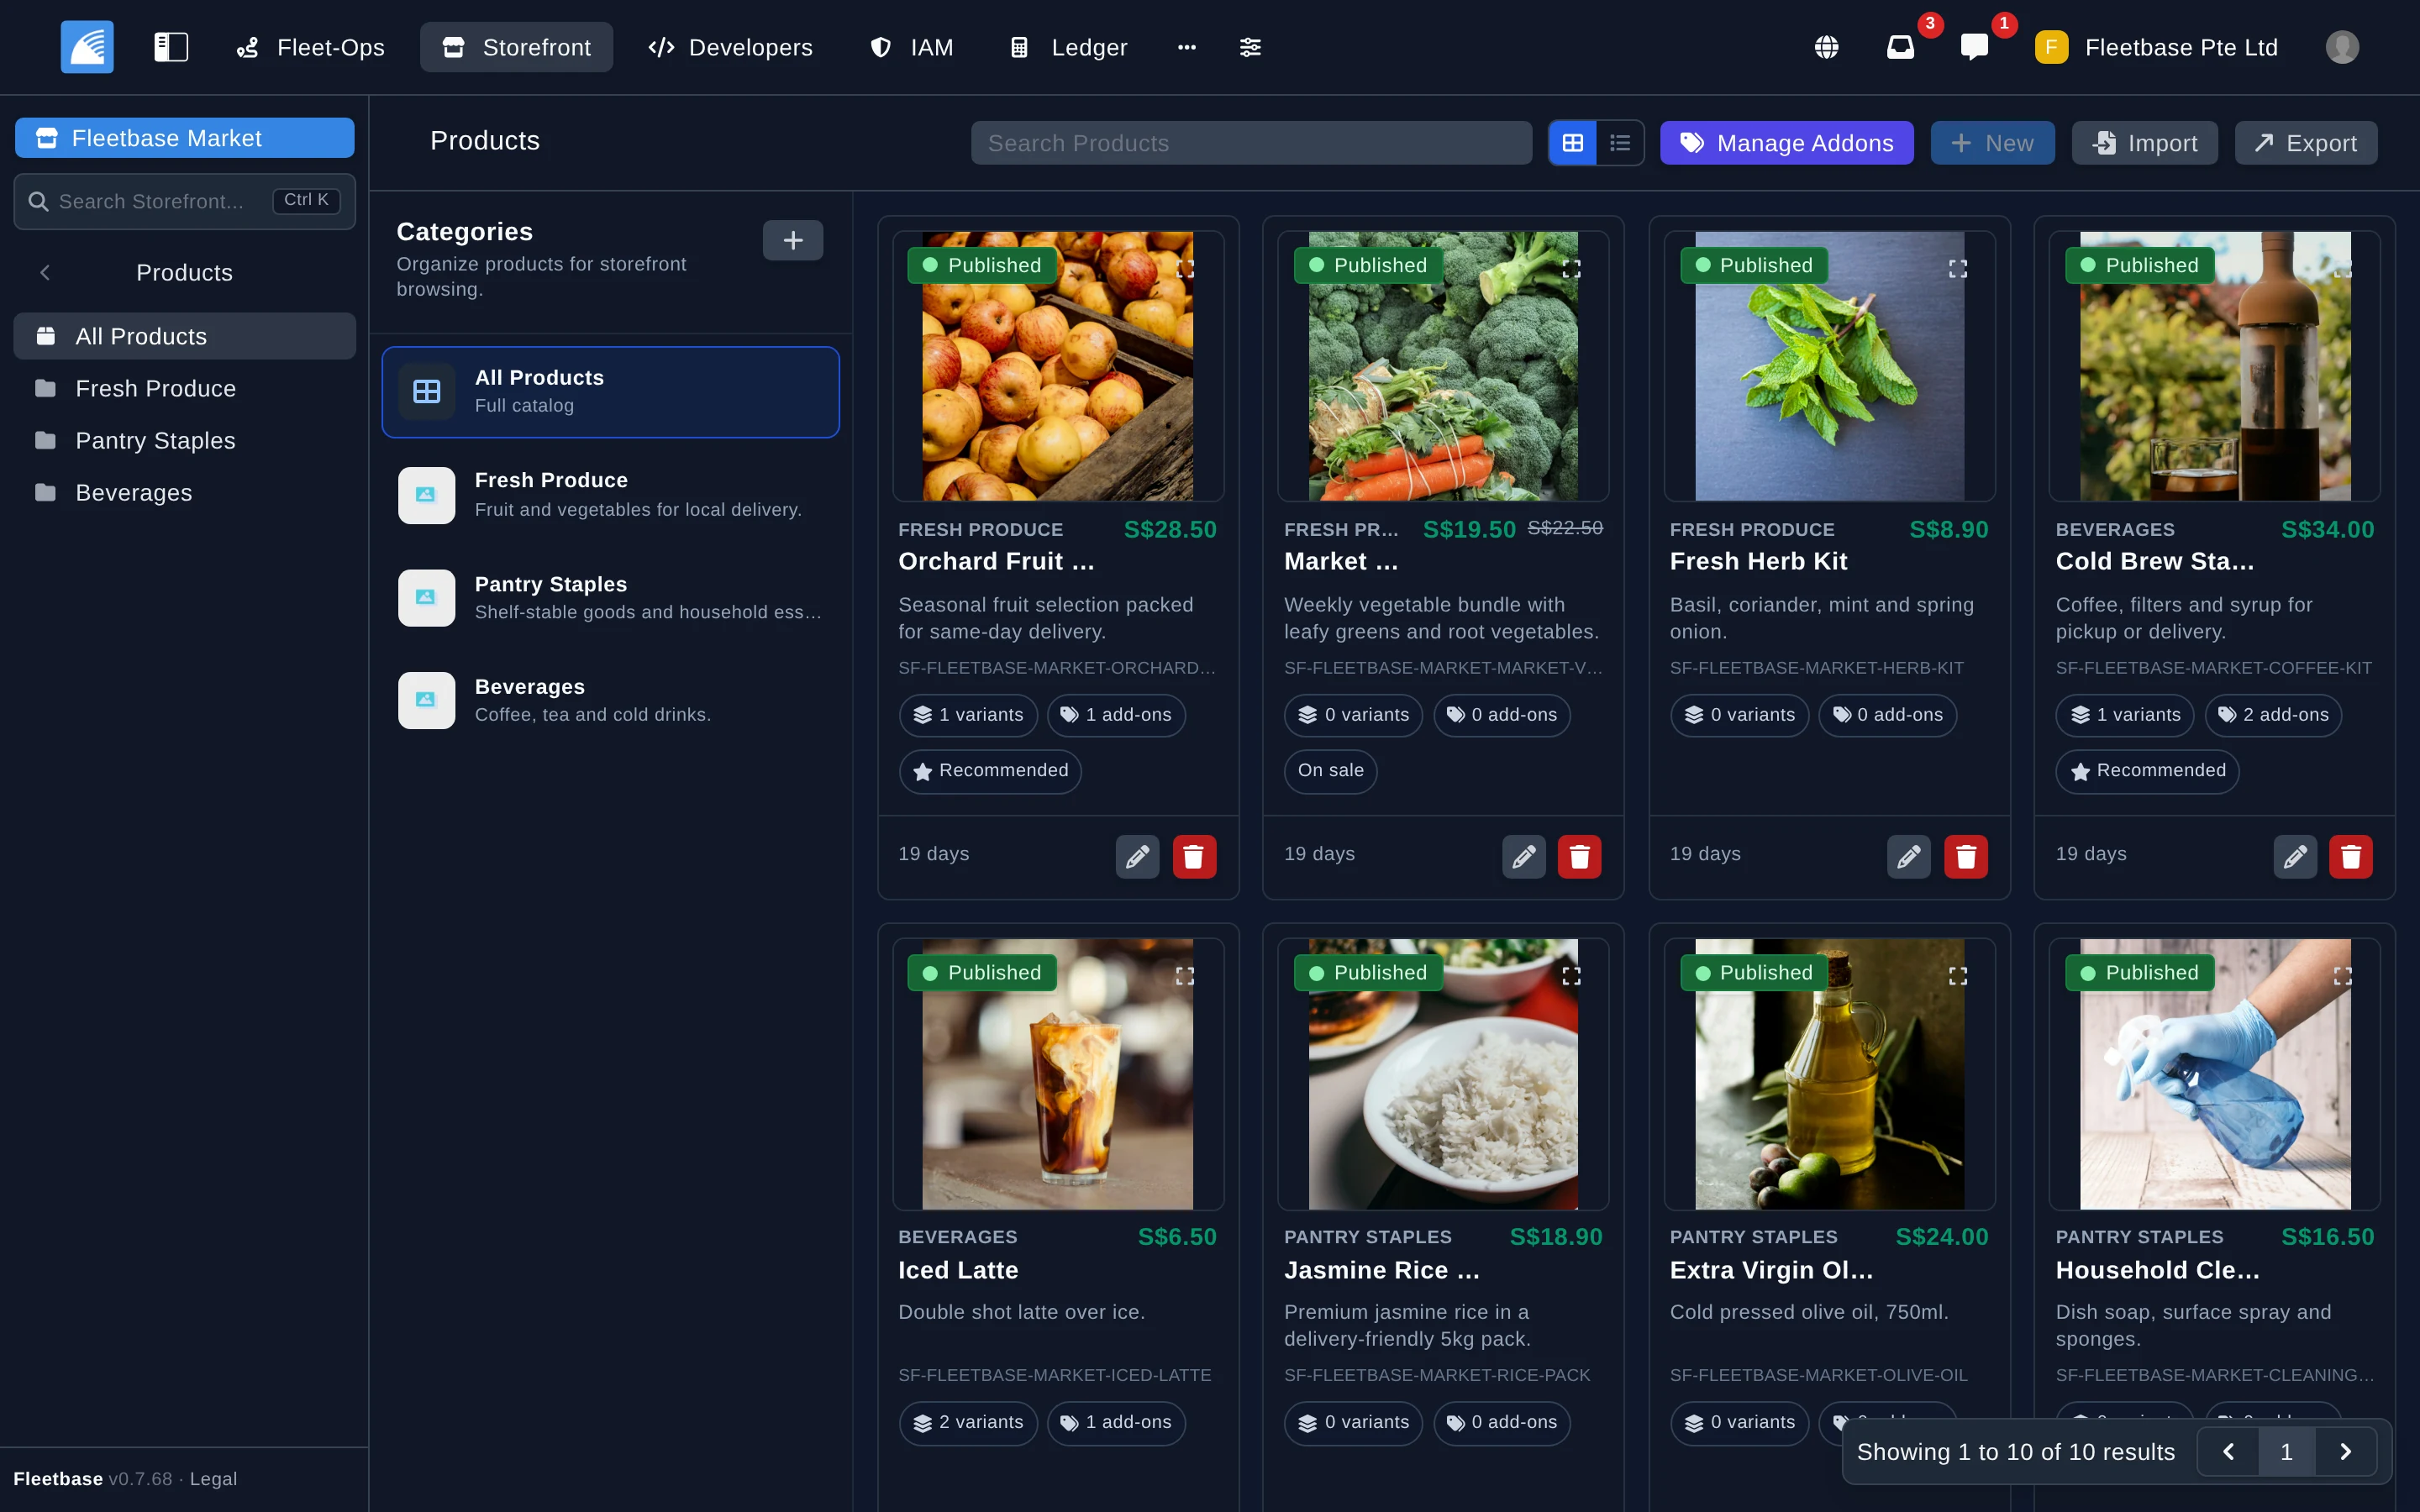This screenshot has width=2420, height=1512.
Task: Open the chat messages icon
Action: pyautogui.click(x=1974, y=47)
